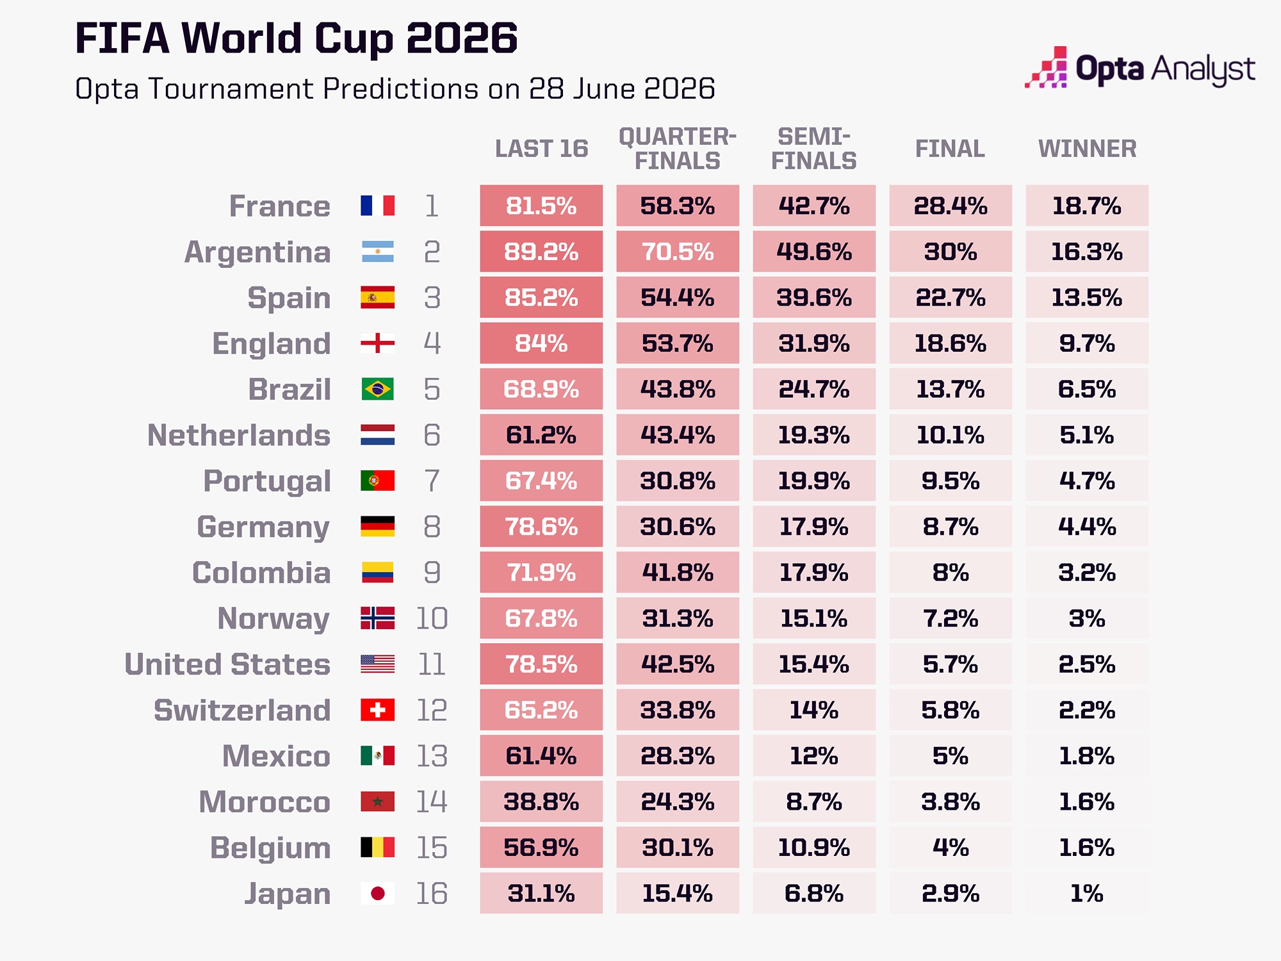Click the SEMI-FINALS column header
This screenshot has width=1281, height=961.
click(x=814, y=149)
